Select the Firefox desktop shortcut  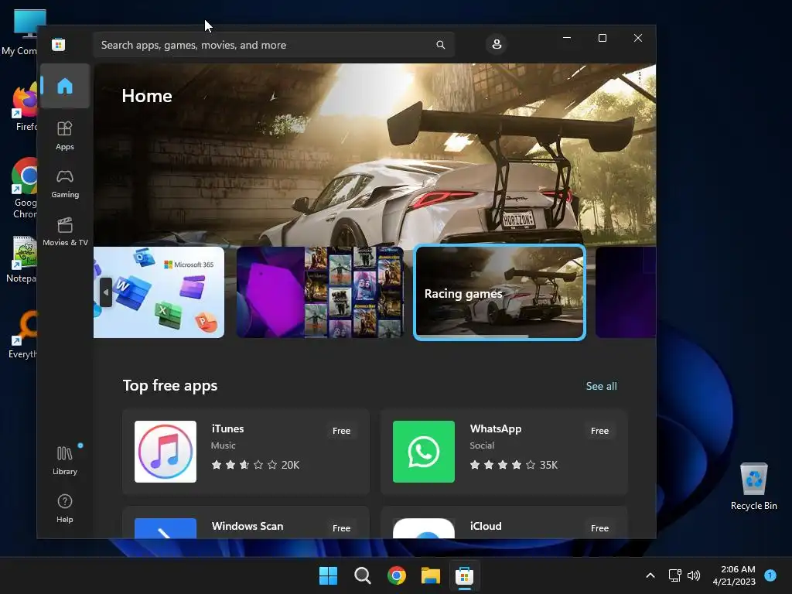click(x=24, y=108)
